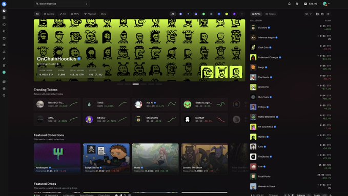
Task: Open the RH MACHINES collection row
Action: tap(291, 127)
